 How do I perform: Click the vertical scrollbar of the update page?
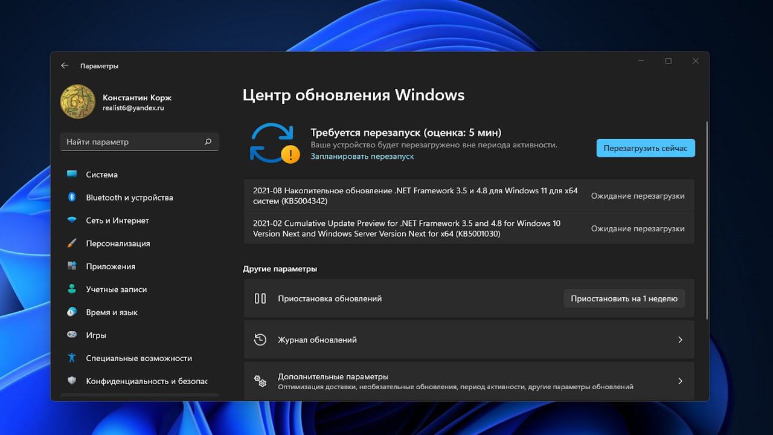click(x=706, y=219)
